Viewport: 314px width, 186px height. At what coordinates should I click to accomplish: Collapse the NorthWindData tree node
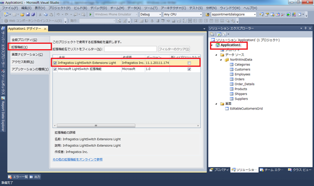point(221,60)
